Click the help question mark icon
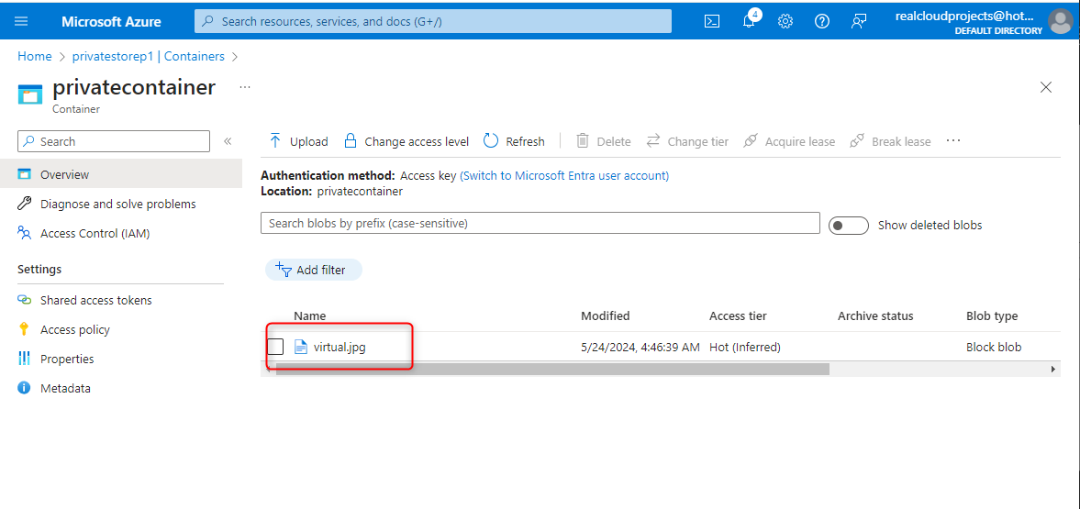The width and height of the screenshot is (1080, 509). tap(822, 21)
